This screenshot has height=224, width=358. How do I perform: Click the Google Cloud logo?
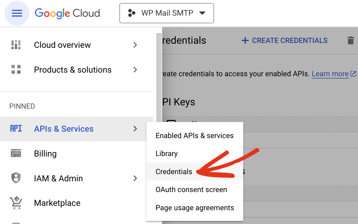coord(67,13)
